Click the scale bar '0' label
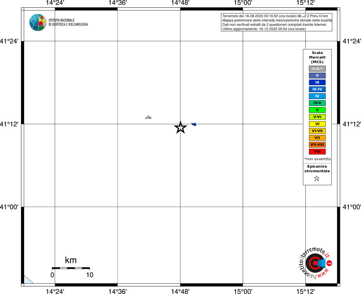Screen dimensions: 361x294 click(52, 275)
